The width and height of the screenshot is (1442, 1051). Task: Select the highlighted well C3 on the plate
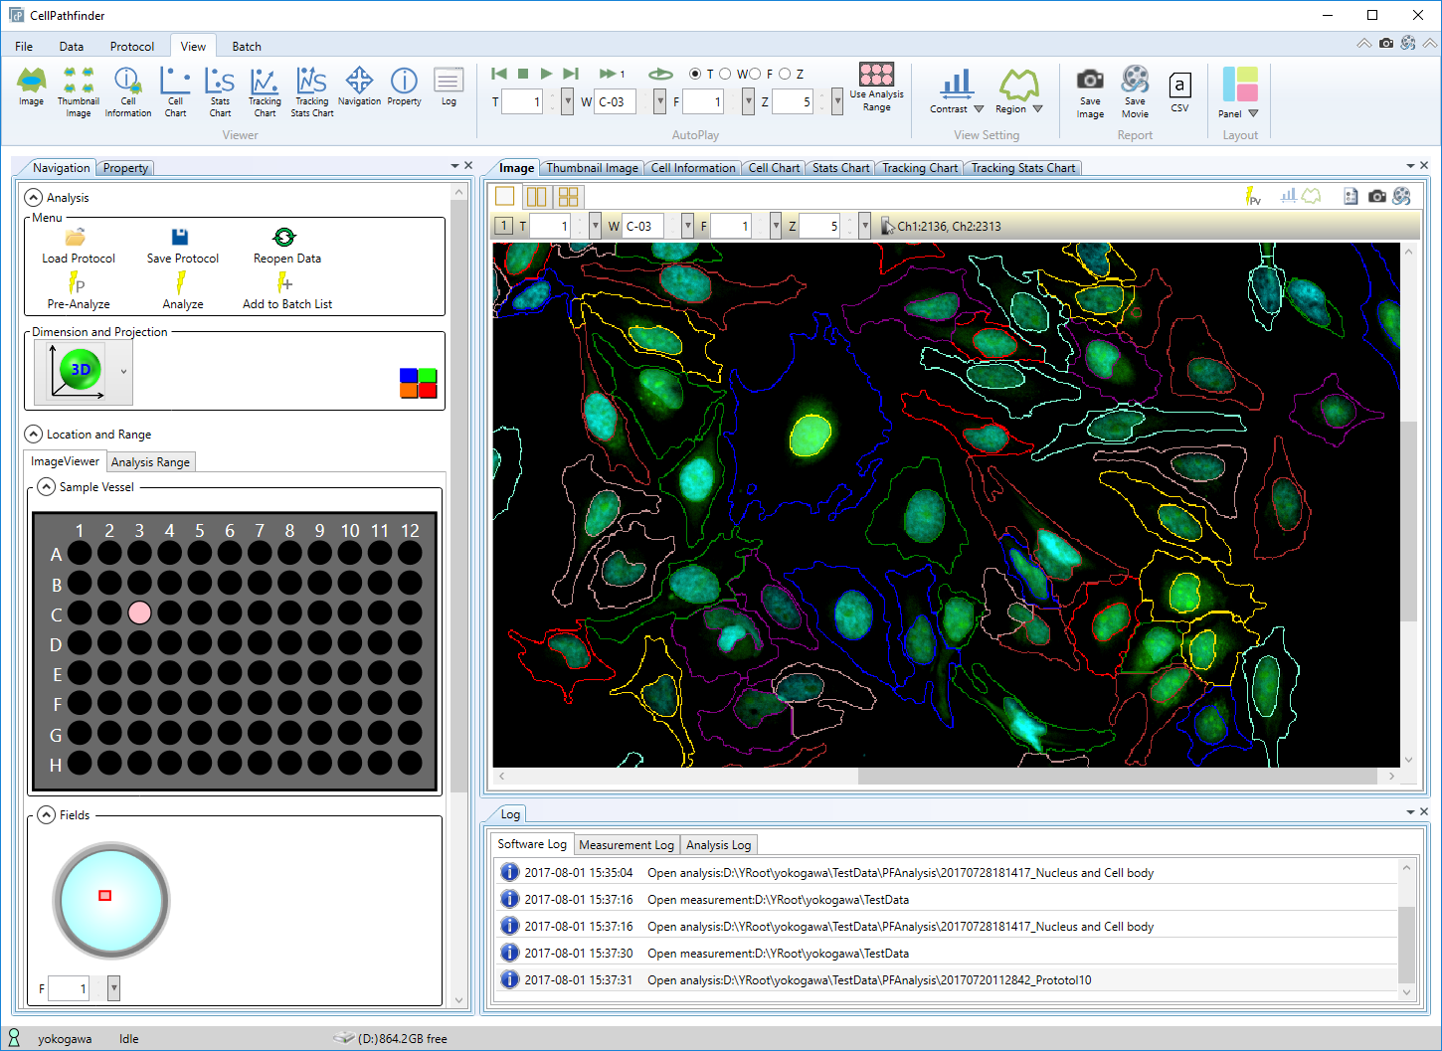pos(139,613)
